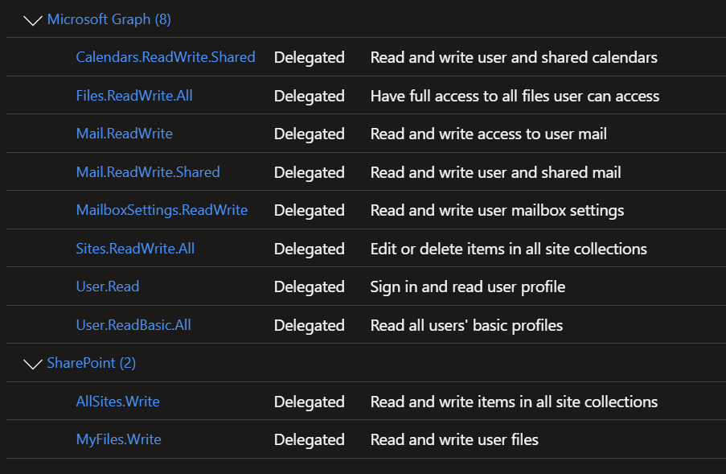Collapse the Microsoft Graph group chevron
This screenshot has width=726, height=474.
coord(33,20)
